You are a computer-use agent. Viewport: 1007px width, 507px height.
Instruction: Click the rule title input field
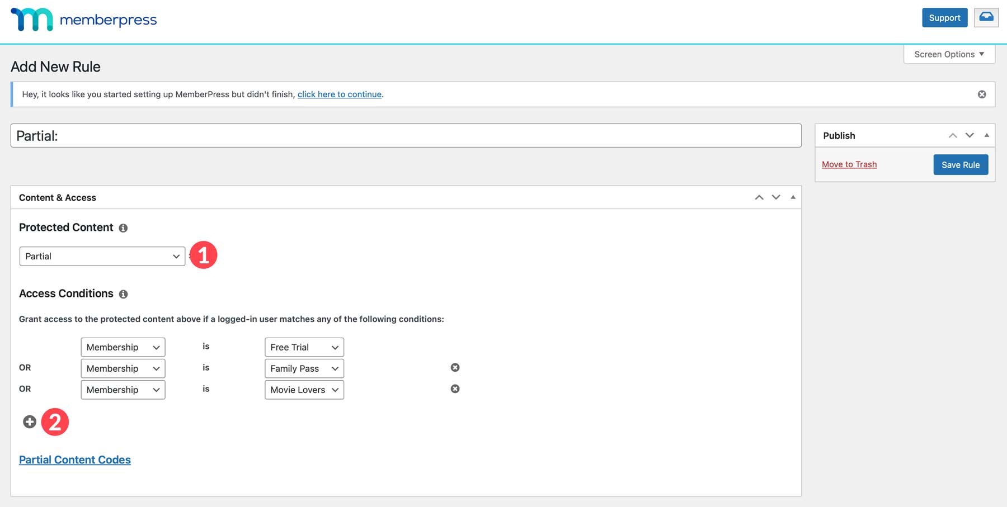[406, 136]
